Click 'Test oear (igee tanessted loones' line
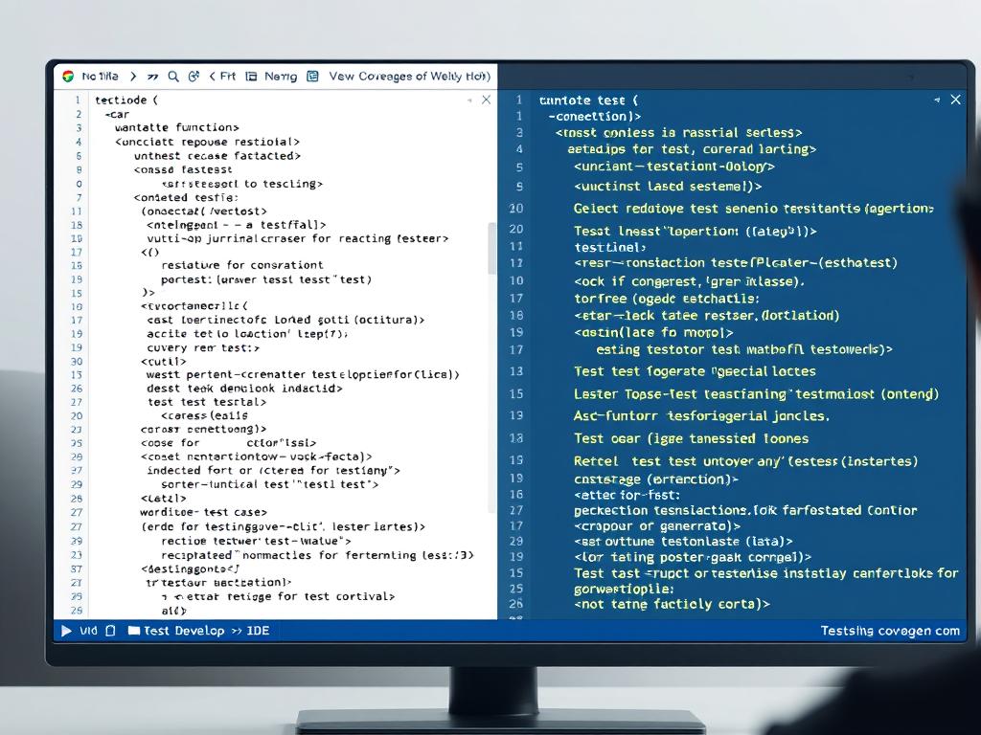Viewport: 981px width, 735px height. point(692,438)
